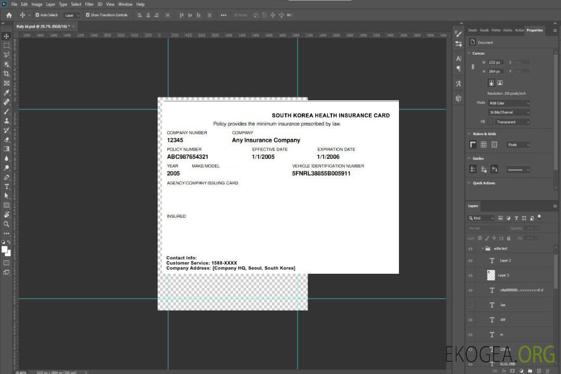Pick the Zoom tool
This screenshot has height=374, width=561.
pos(7,224)
